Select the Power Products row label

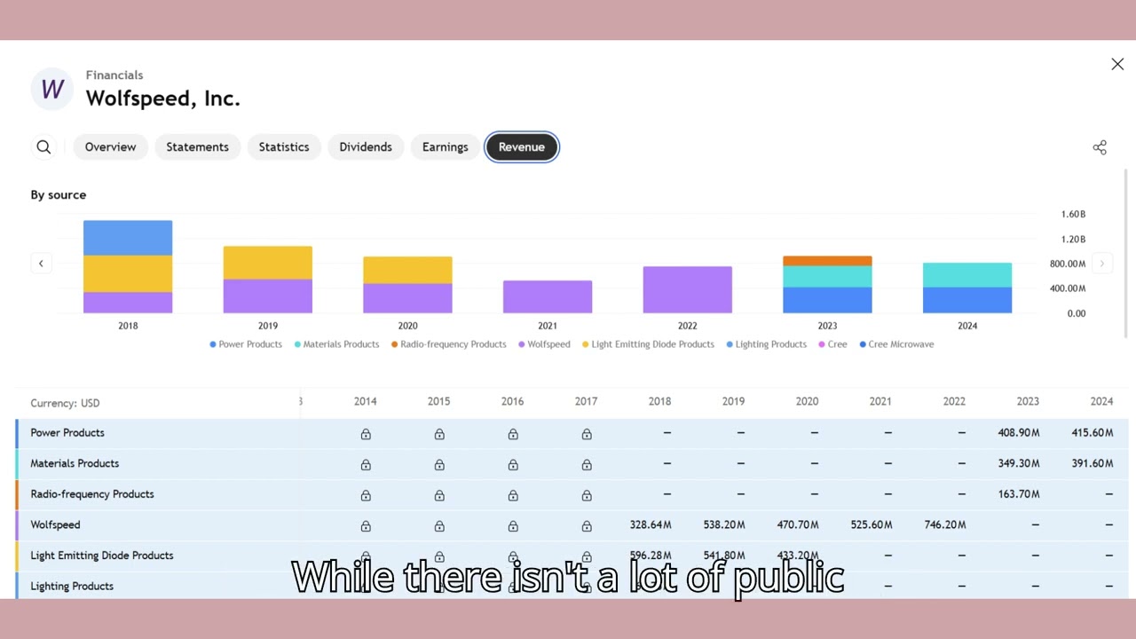[67, 433]
